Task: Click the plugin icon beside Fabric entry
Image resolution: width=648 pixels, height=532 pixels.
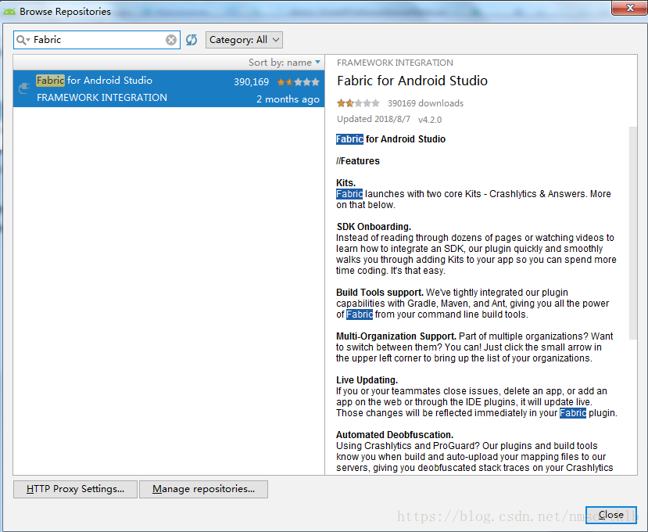Action: pos(24,88)
